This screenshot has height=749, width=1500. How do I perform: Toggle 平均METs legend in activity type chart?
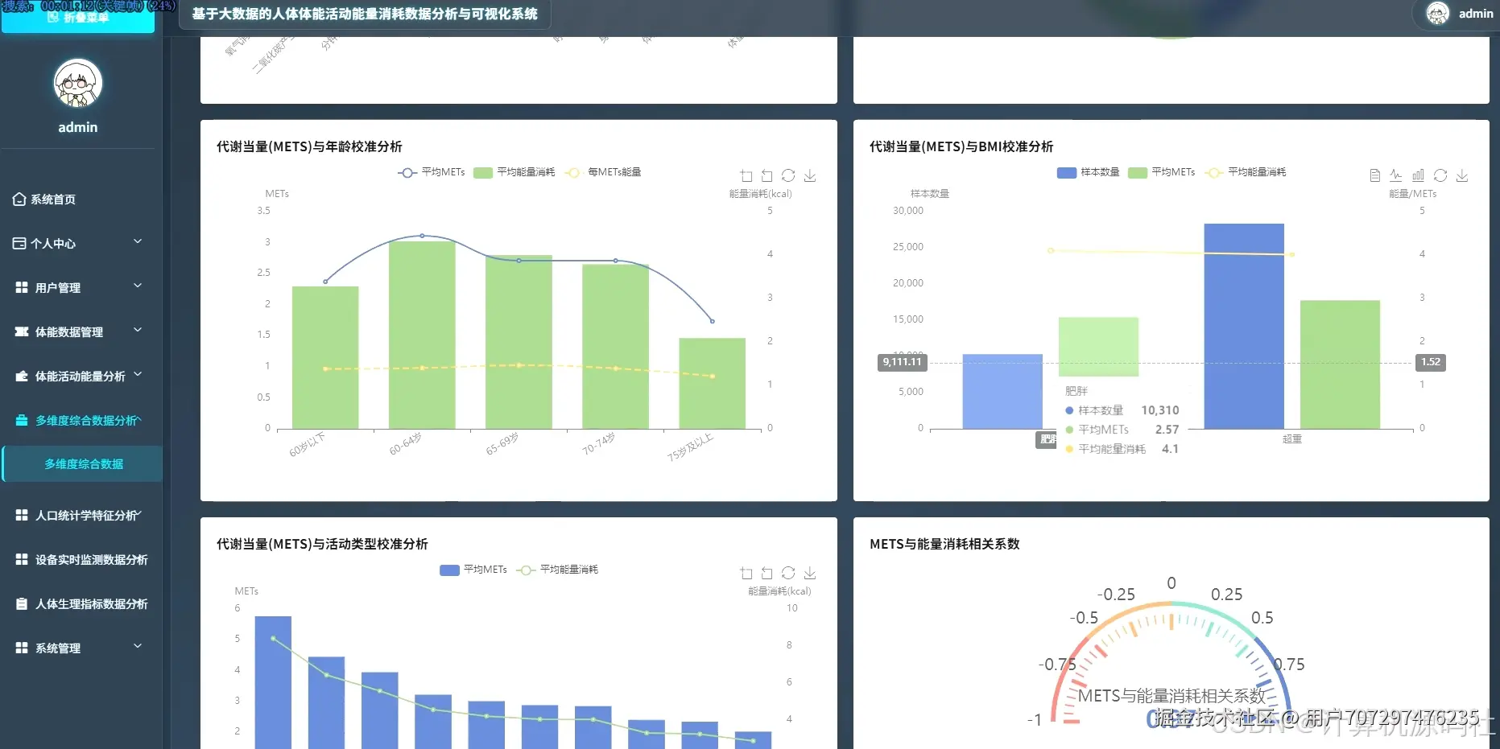(473, 570)
